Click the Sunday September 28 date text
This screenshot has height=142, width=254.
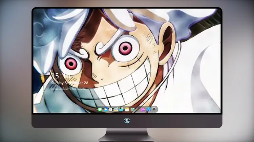pyautogui.click(x=70, y=83)
